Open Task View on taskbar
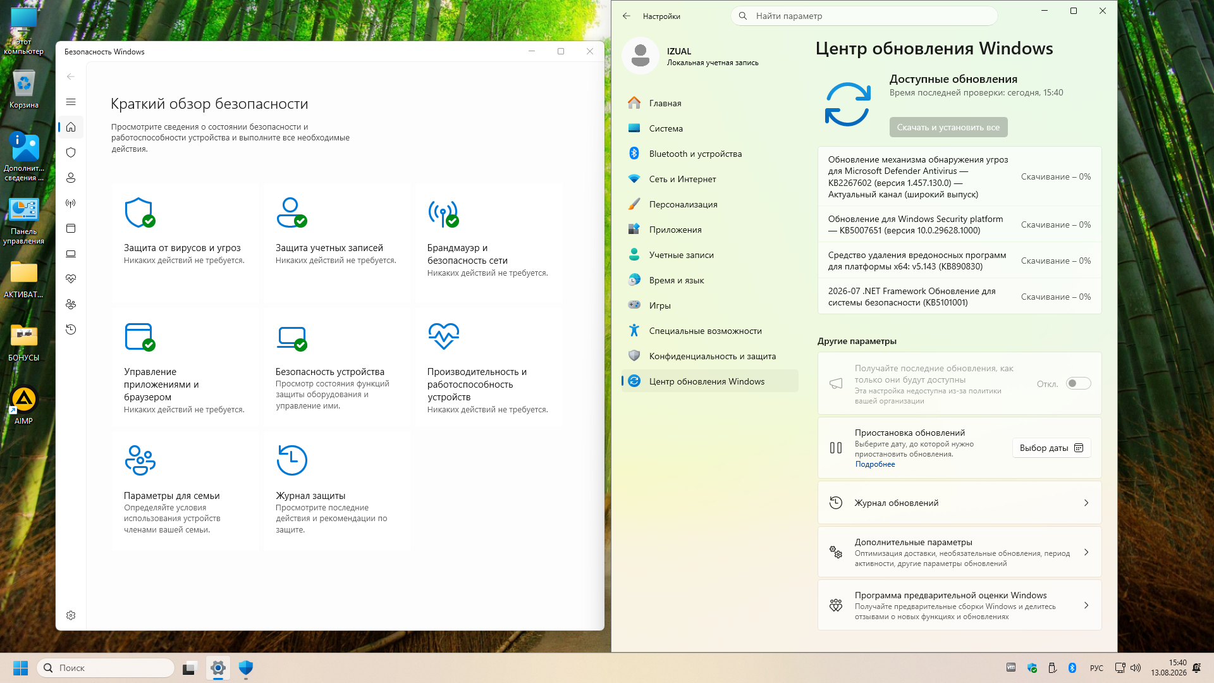Screen dimensions: 1214x683 190,668
